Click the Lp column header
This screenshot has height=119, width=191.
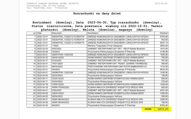pyautogui.click(x=34, y=34)
